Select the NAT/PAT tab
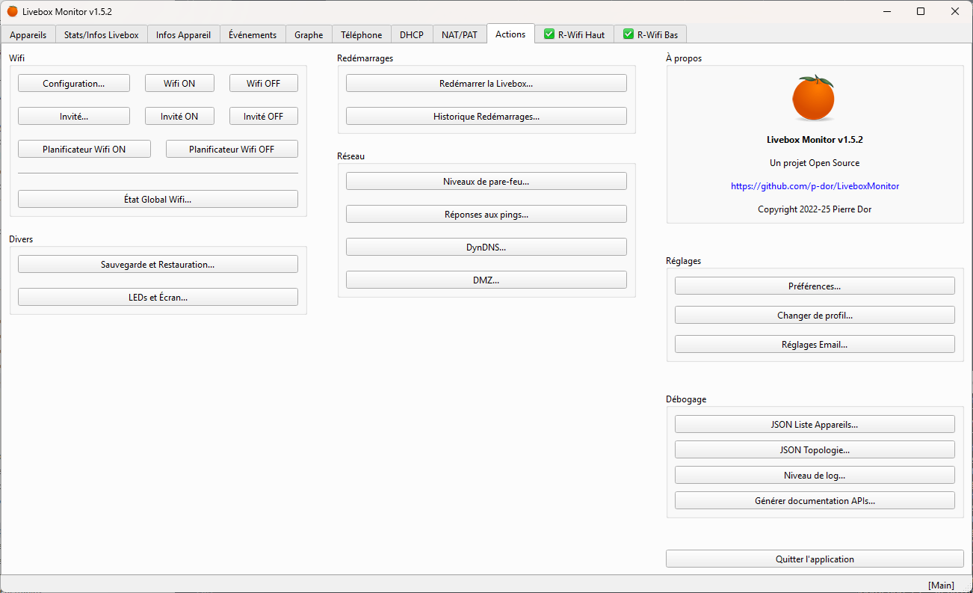 (x=460, y=34)
